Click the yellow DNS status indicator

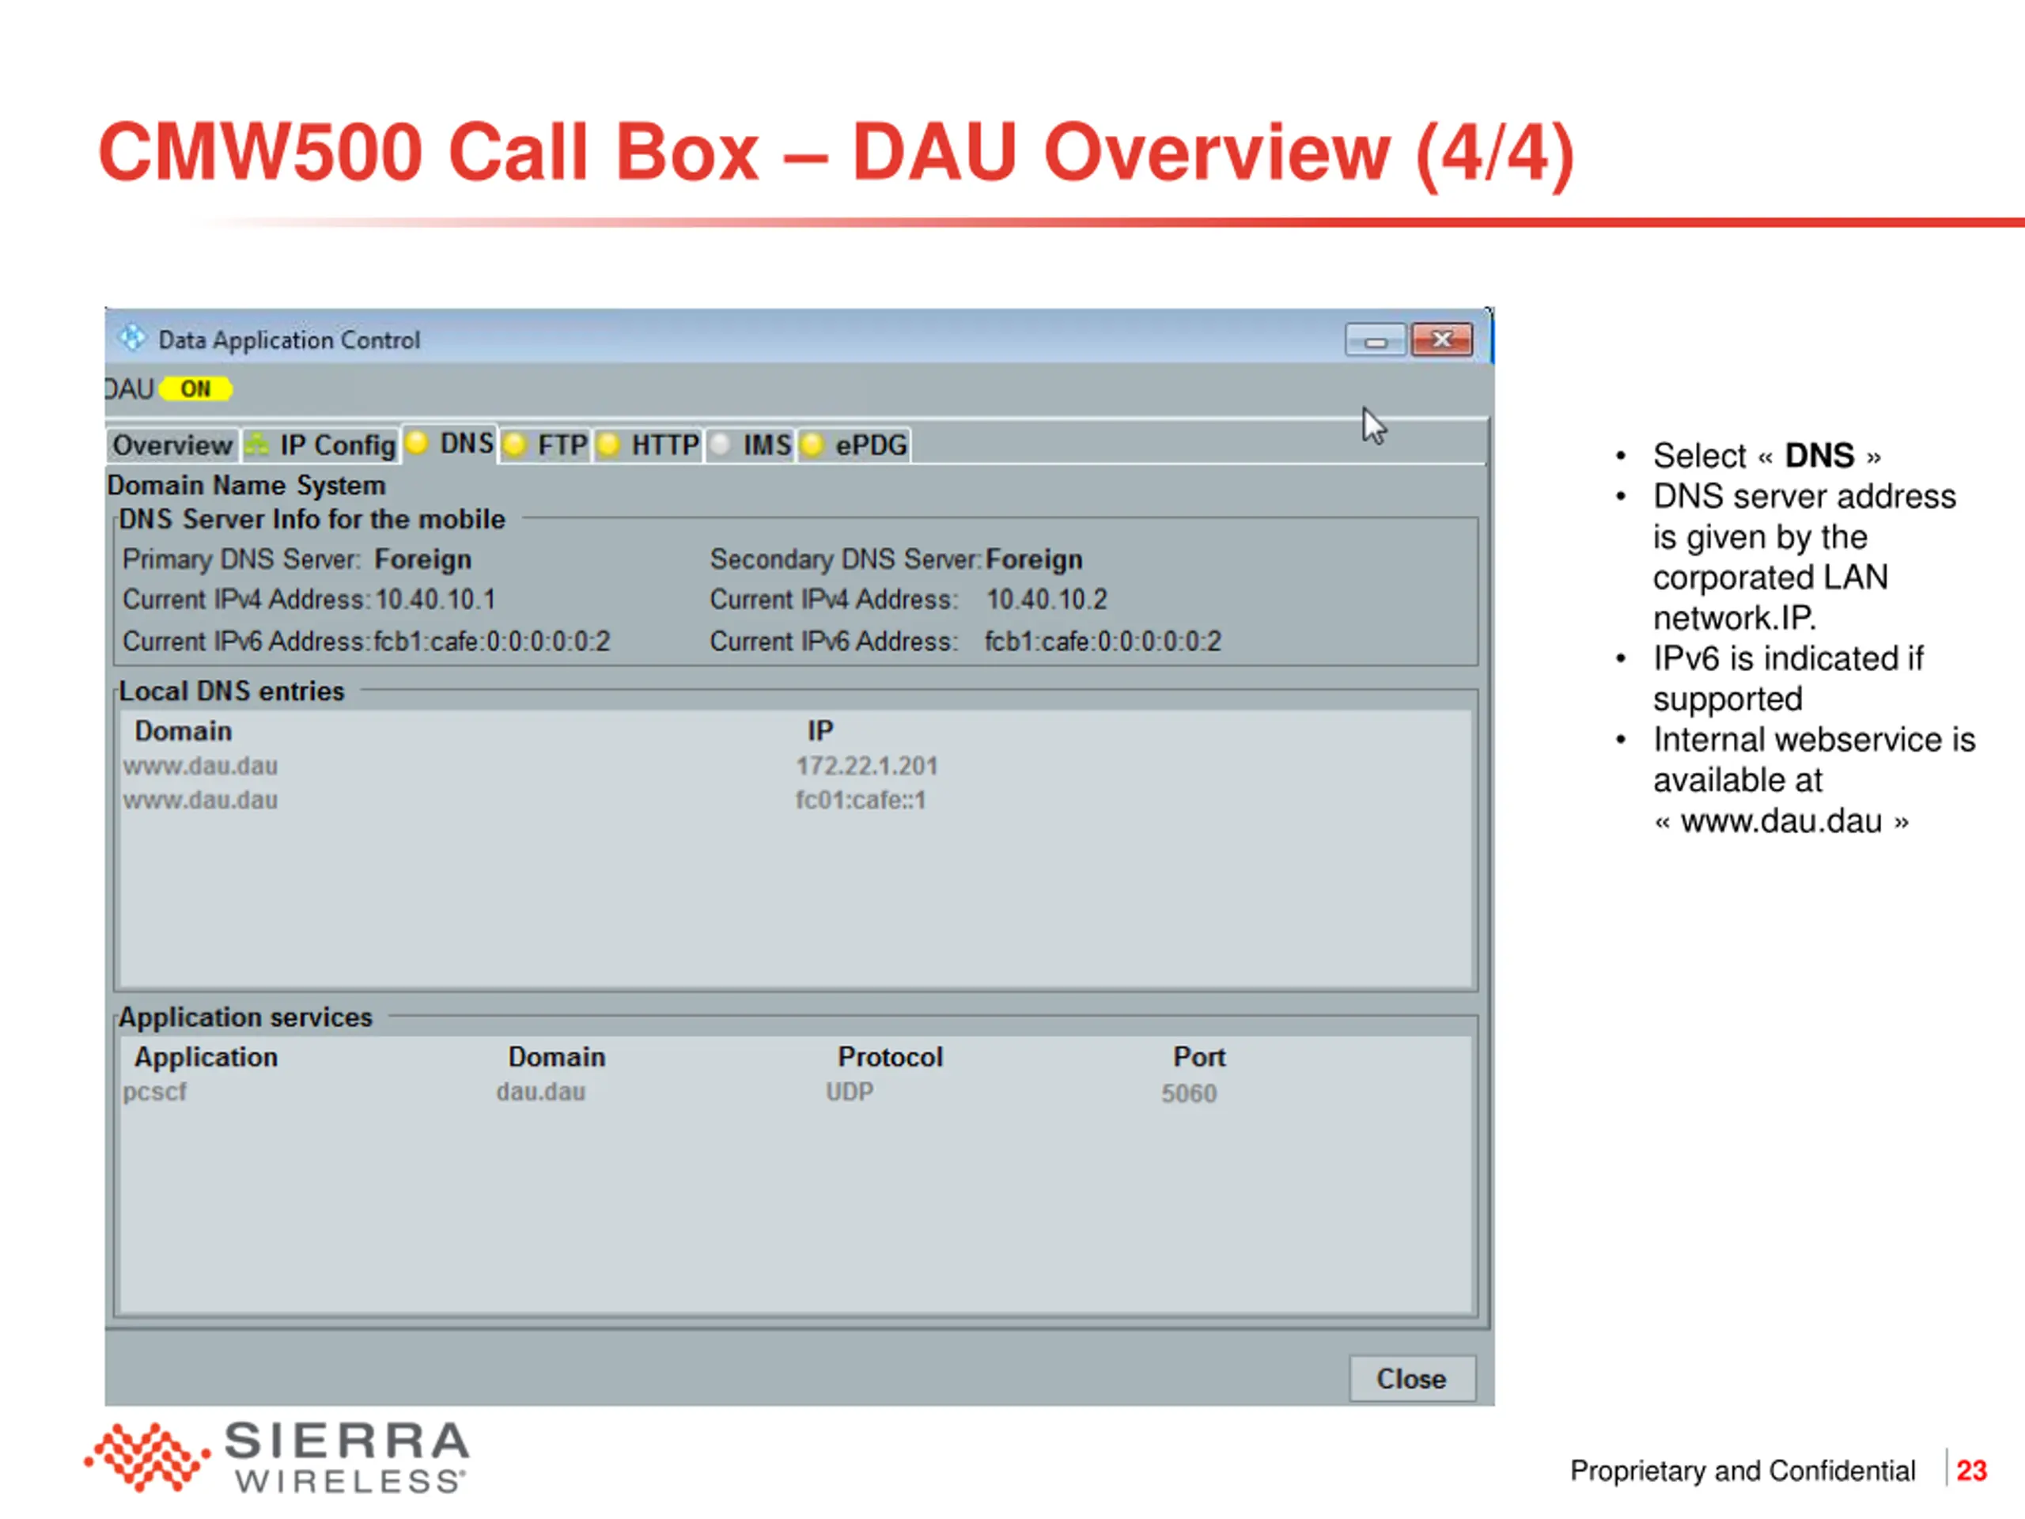click(x=418, y=443)
